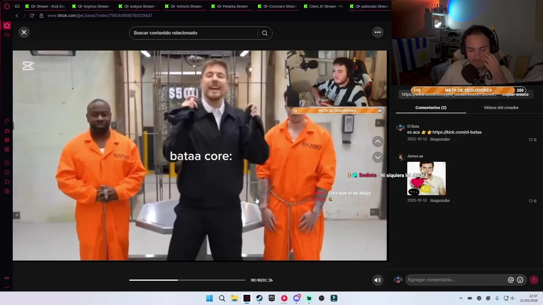Navigate back in browser
Screen dimensions: 543x305
17,16
